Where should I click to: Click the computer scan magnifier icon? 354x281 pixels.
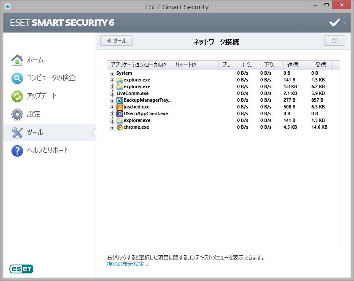(17, 78)
